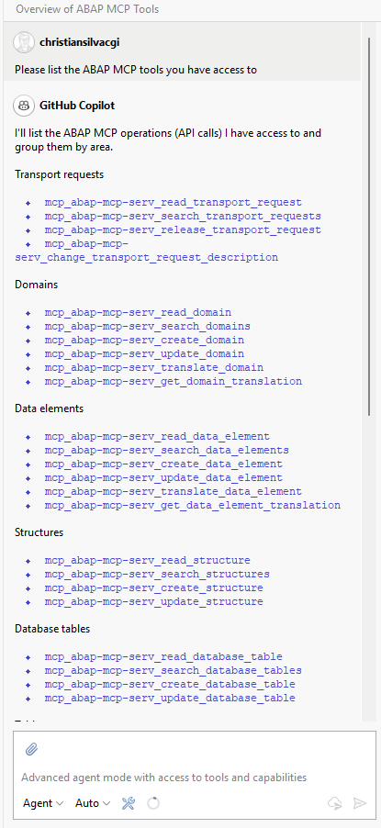
Task: Click mcp_abap-mcp-serv_search_structures
Action: (157, 574)
